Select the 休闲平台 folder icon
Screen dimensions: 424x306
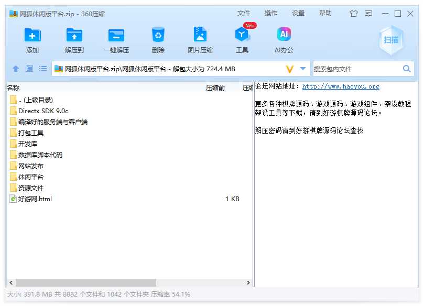click(13, 177)
